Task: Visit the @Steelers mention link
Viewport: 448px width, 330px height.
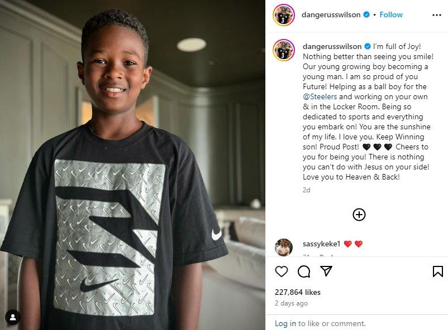Action: click(320, 96)
